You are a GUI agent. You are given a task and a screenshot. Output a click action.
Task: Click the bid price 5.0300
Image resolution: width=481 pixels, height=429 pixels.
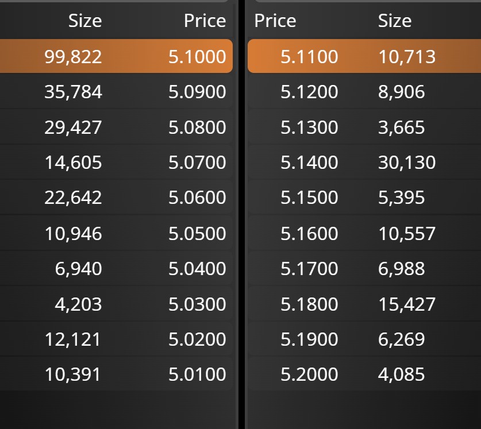pyautogui.click(x=197, y=304)
